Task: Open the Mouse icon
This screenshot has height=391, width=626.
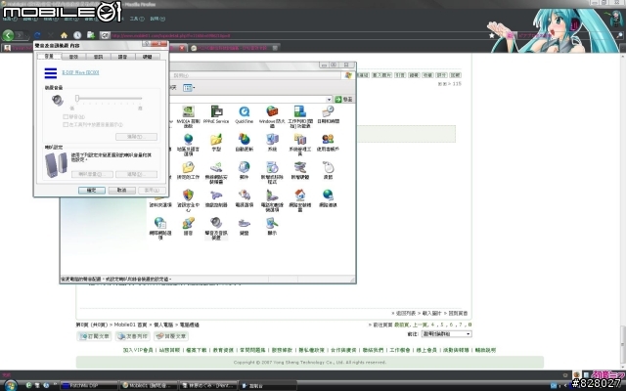Action: pos(328,170)
